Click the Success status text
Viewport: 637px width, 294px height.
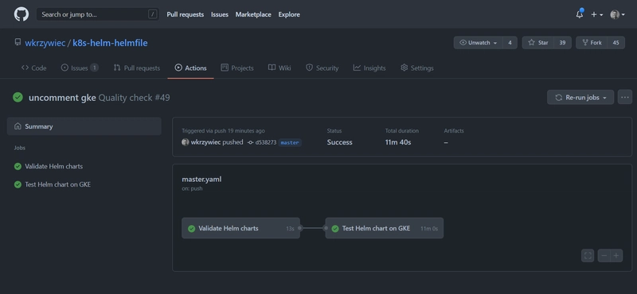(340, 142)
